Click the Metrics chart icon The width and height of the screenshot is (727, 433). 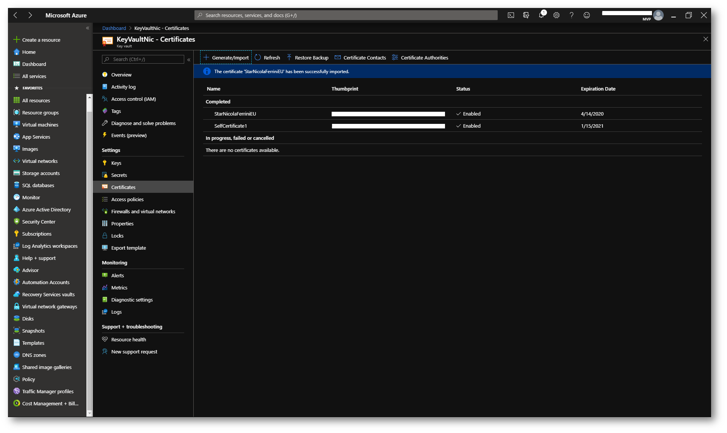coord(105,287)
